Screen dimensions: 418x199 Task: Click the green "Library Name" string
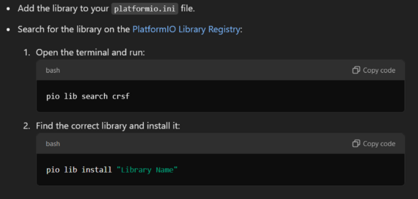[147, 170]
